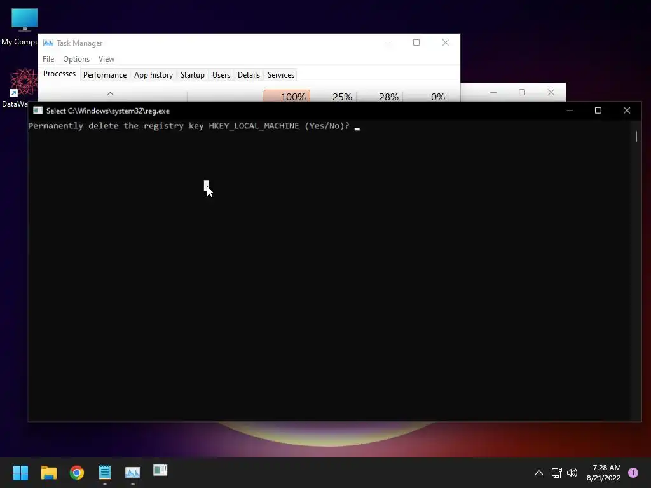The width and height of the screenshot is (651, 488).
Task: Switch to the Startup tab
Action: (x=192, y=75)
